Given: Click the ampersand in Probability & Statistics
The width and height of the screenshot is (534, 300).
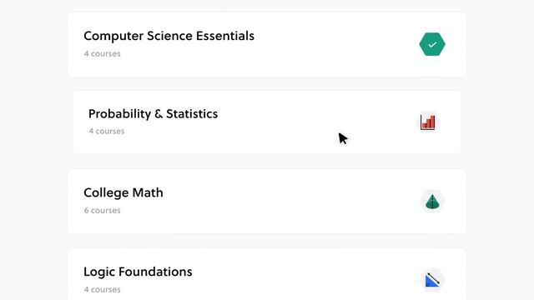Looking at the screenshot, I should click(159, 114).
